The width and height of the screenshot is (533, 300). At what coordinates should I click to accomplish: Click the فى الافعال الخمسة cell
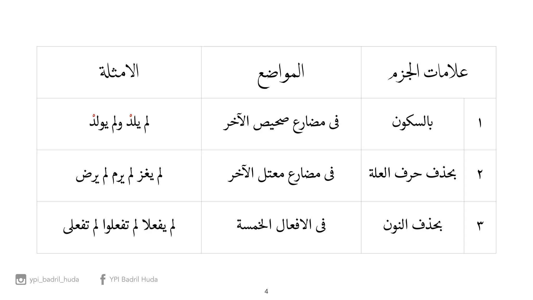point(281,227)
